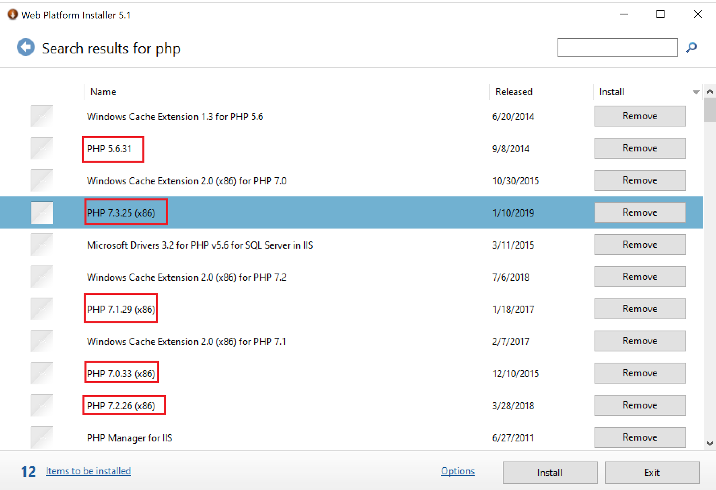Remove Windows Cache Extension for PHP 7.1

640,341
